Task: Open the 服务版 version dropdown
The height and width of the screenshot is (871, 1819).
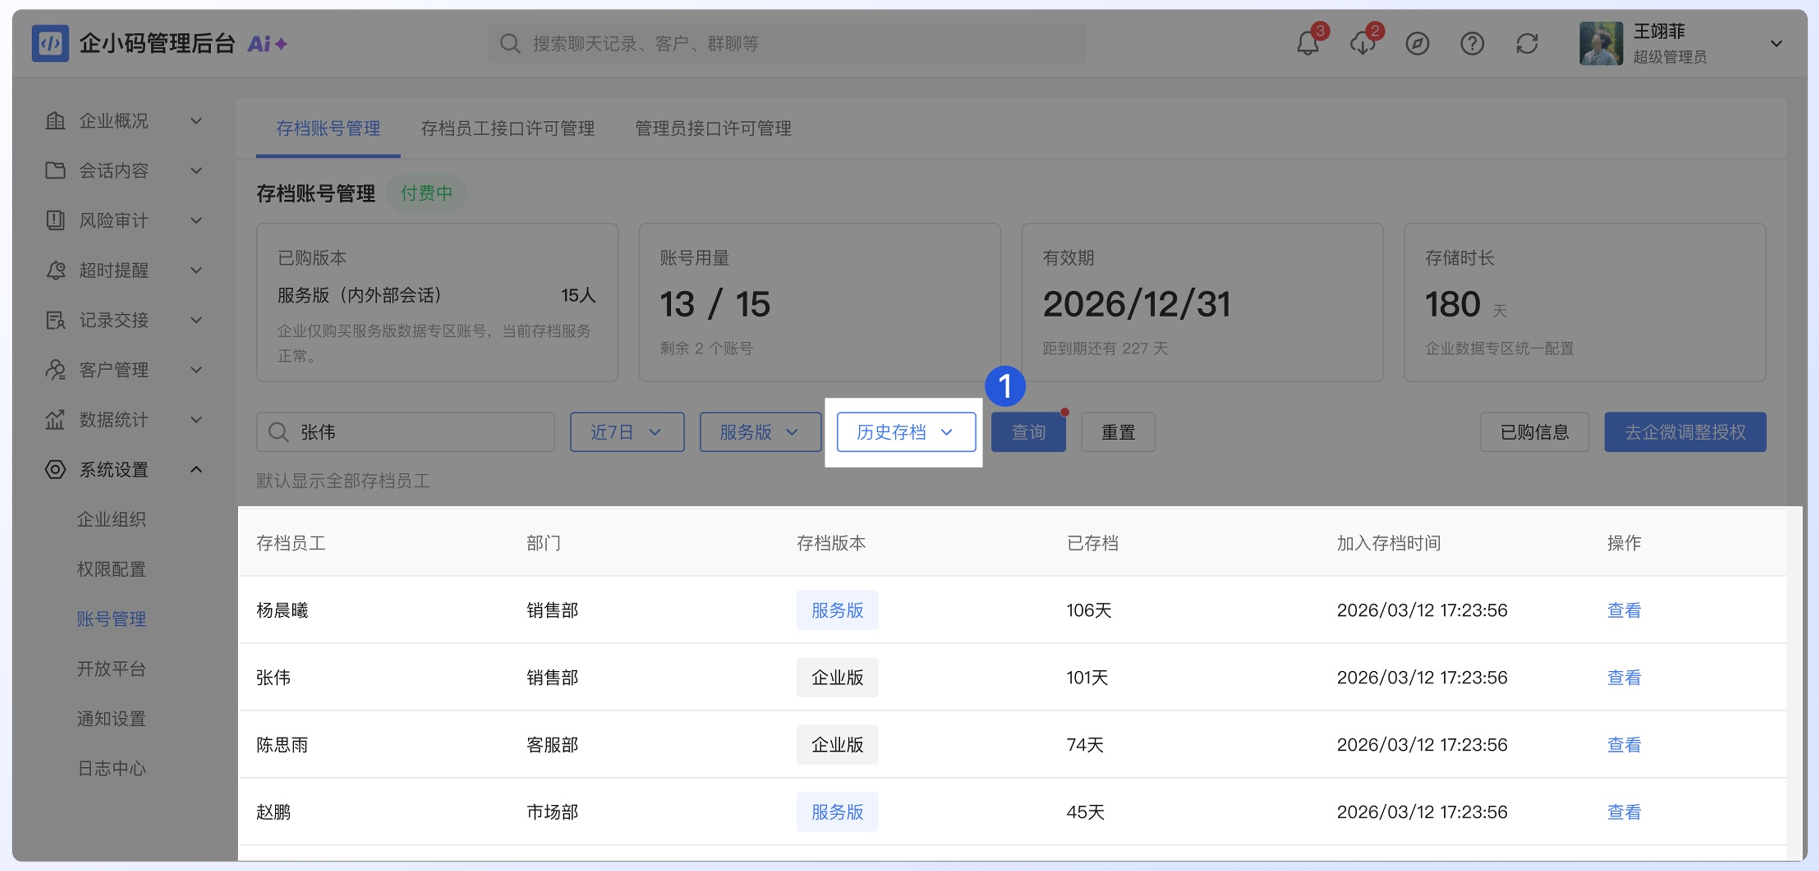Action: [760, 432]
